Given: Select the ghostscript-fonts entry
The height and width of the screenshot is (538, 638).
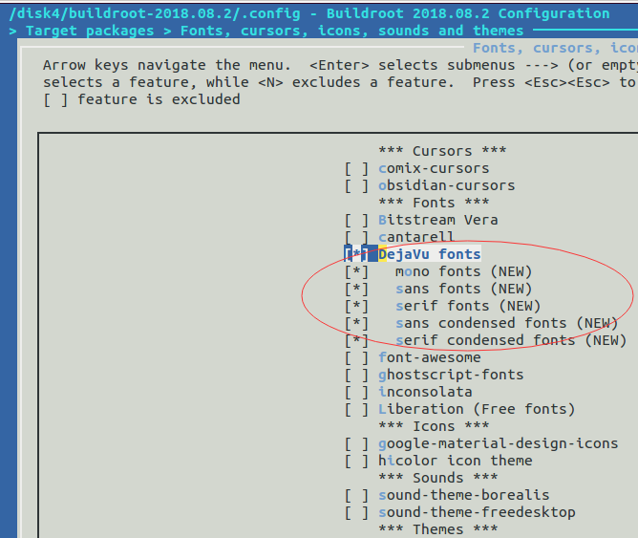Looking at the screenshot, I should pyautogui.click(x=451, y=375).
